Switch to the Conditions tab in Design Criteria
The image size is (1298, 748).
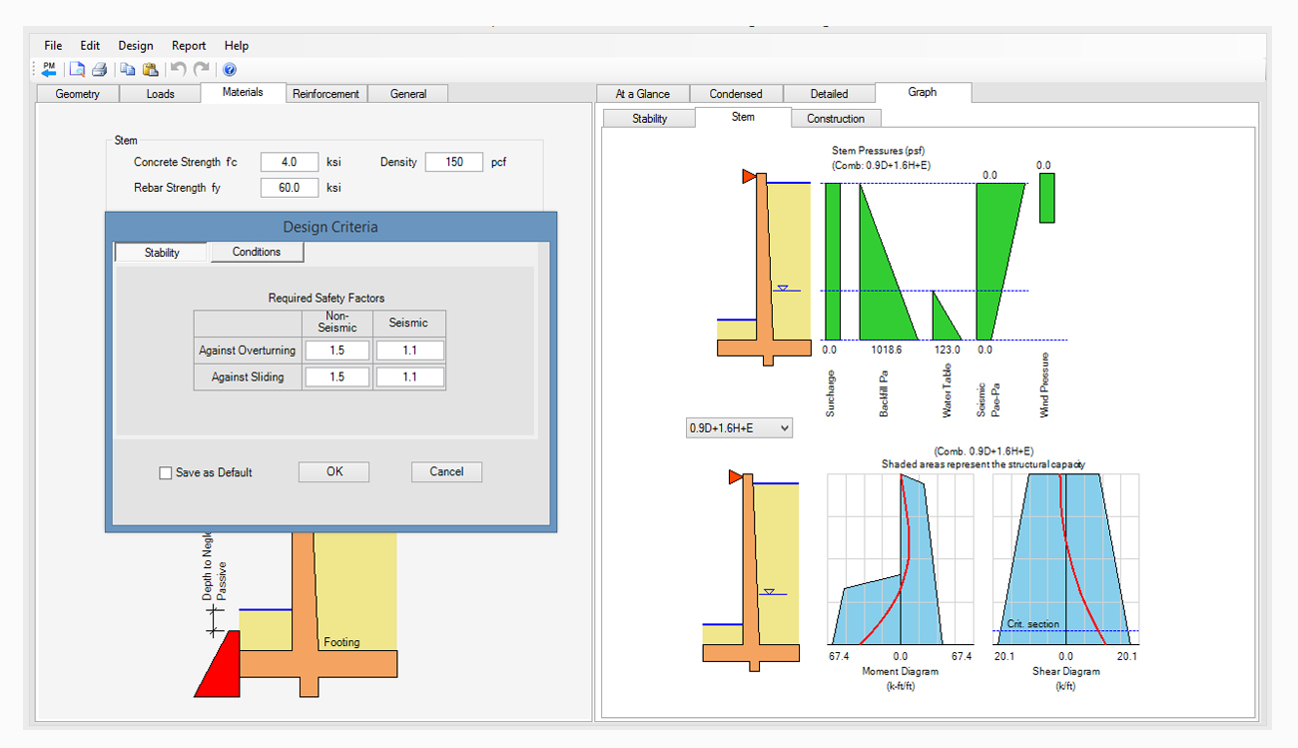pos(257,252)
